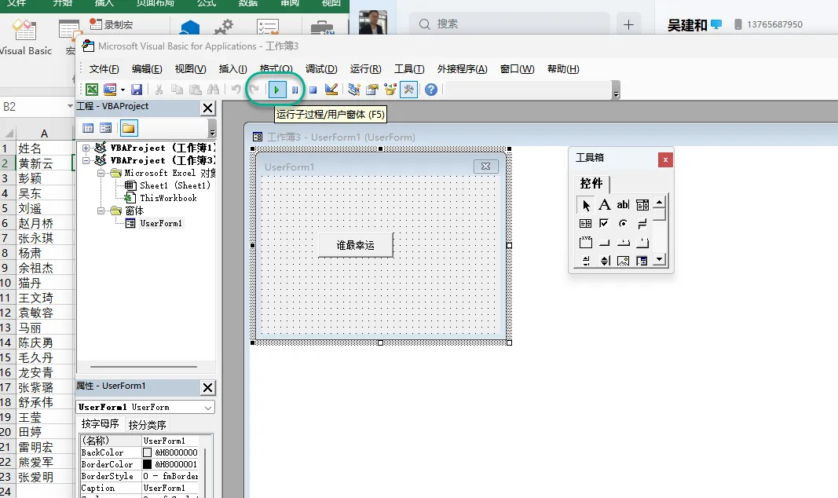This screenshot has height=498, width=838.
Task: Select the SpinButton control in Toolbox
Action: (605, 261)
